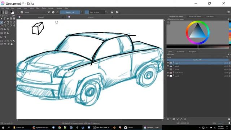Select the Rectangular Selection tool
The height and width of the screenshot is (130, 231).
point(1,41)
